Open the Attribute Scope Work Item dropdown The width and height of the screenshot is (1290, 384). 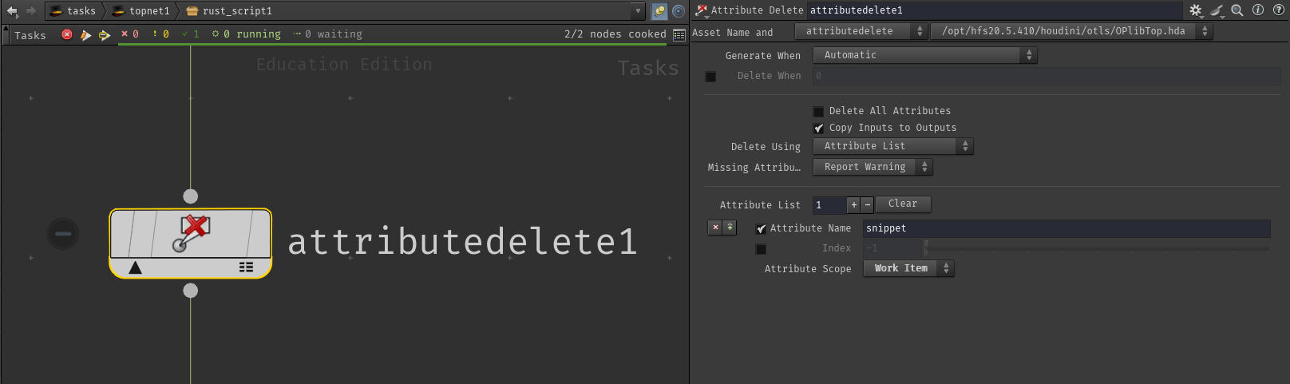tap(908, 268)
